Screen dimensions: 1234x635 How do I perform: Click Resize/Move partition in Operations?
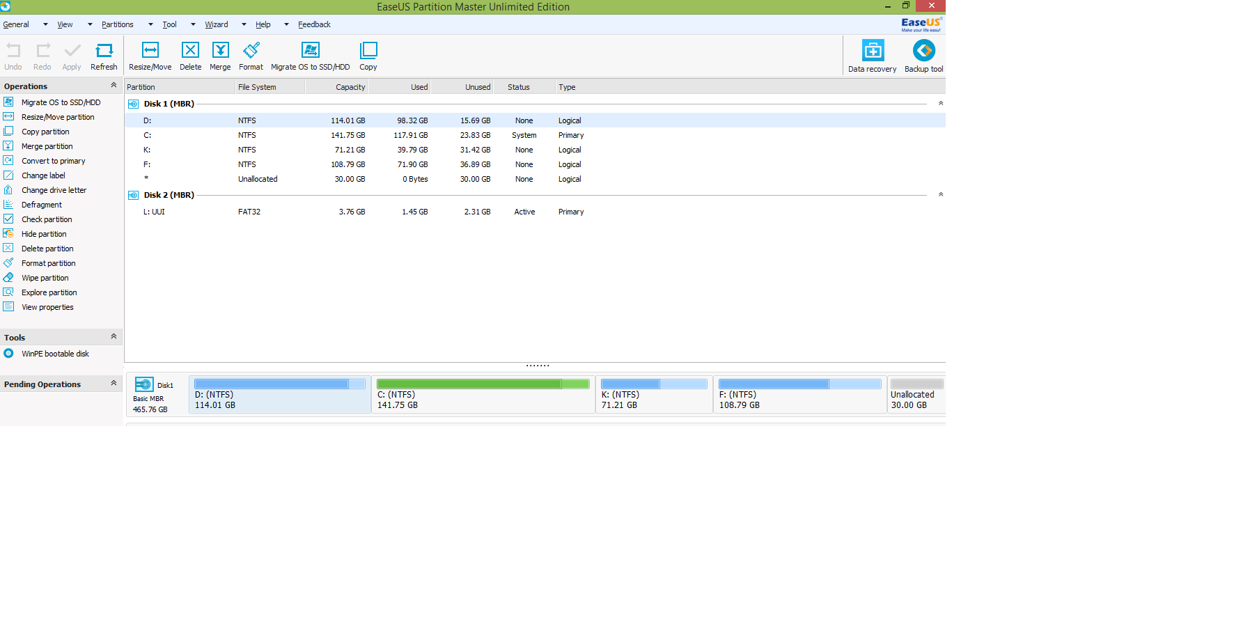[x=58, y=117]
